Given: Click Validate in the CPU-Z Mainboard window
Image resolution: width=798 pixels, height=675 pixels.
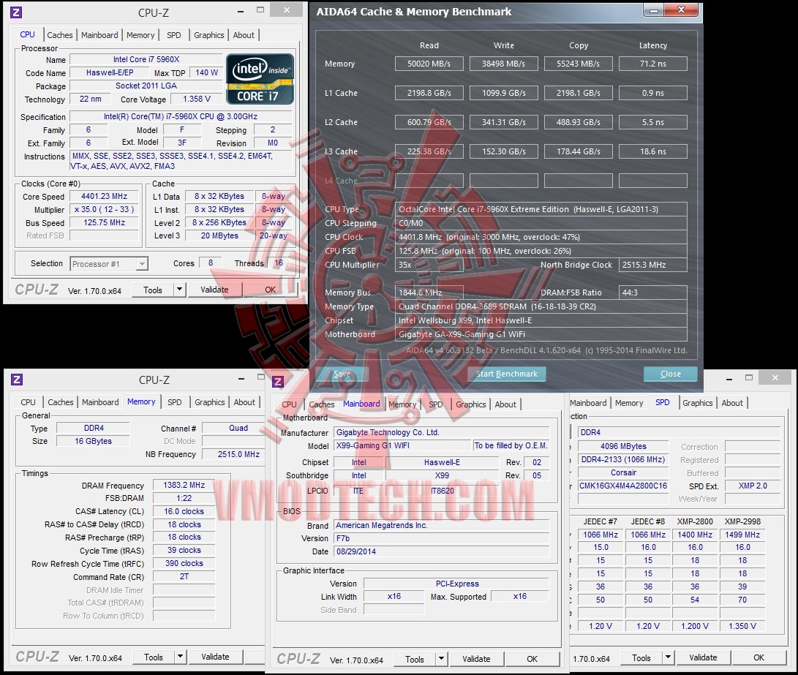Looking at the screenshot, I should pos(476,659).
